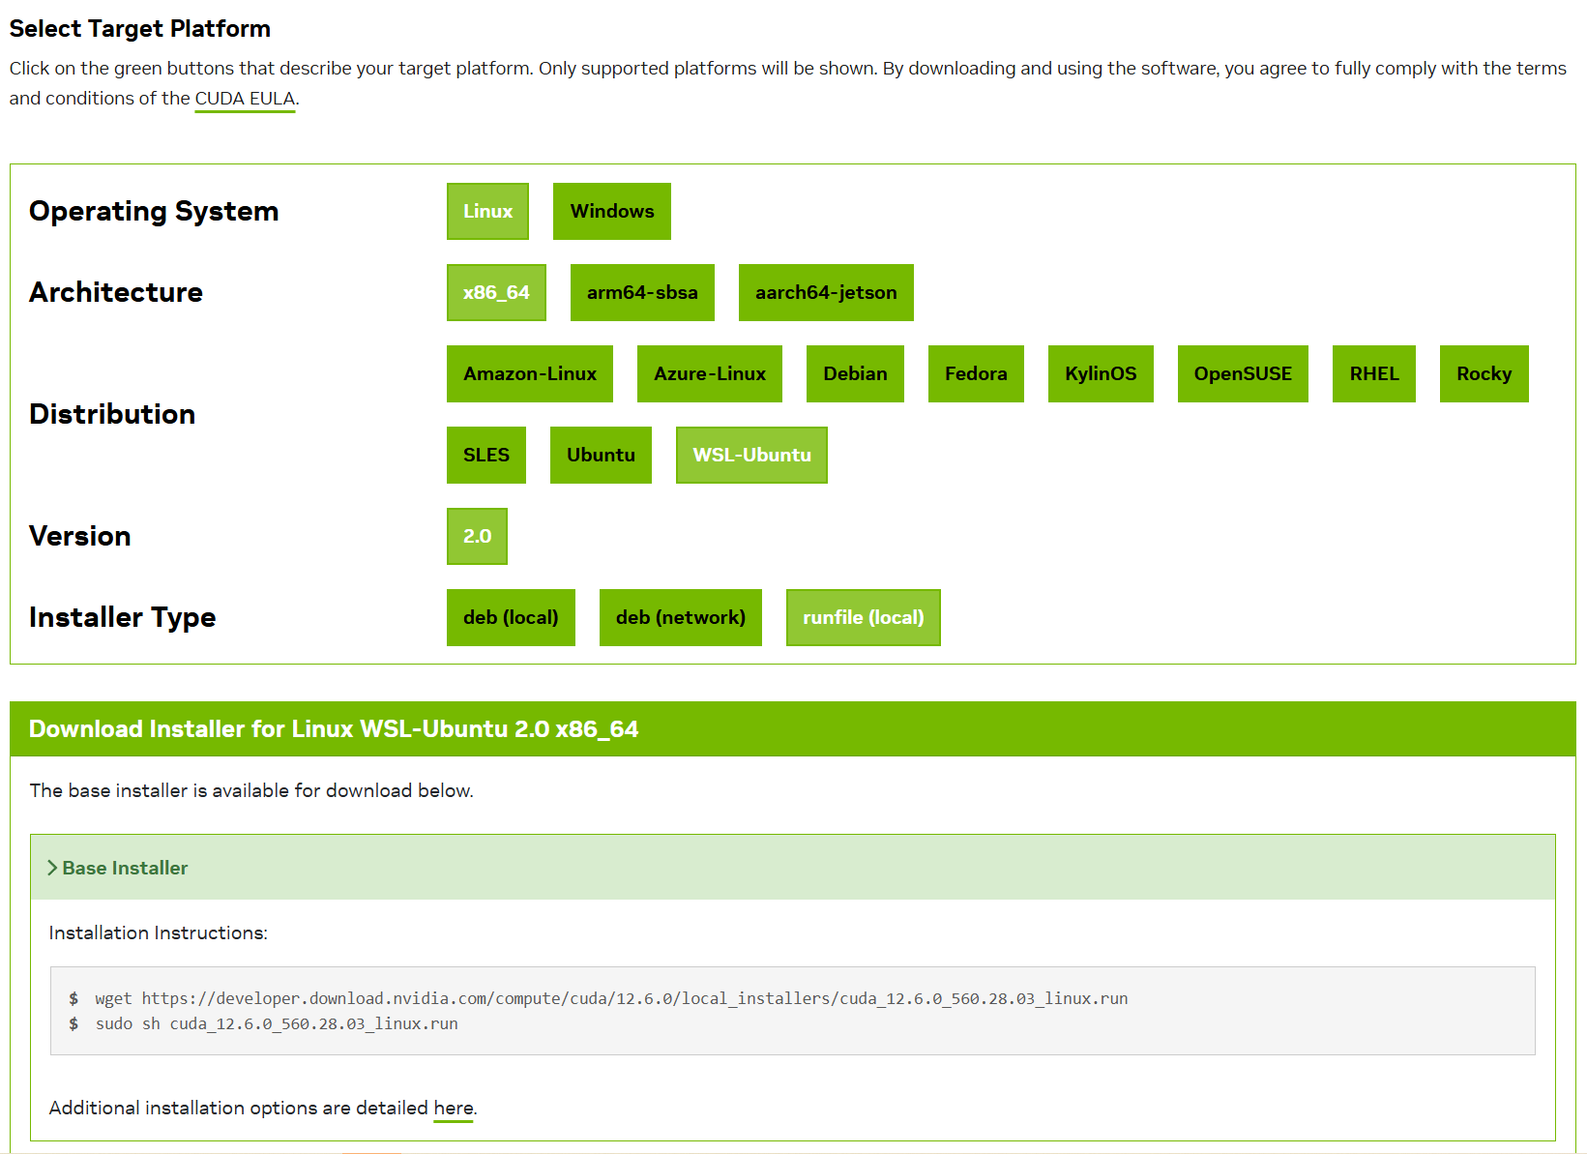Viewport: 1587px width, 1154px height.
Task: Select SLES distribution
Action: tap(486, 455)
